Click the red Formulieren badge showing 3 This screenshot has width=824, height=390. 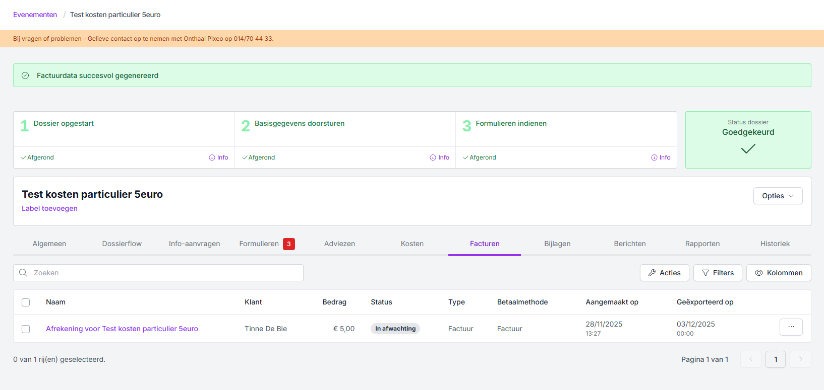(288, 244)
